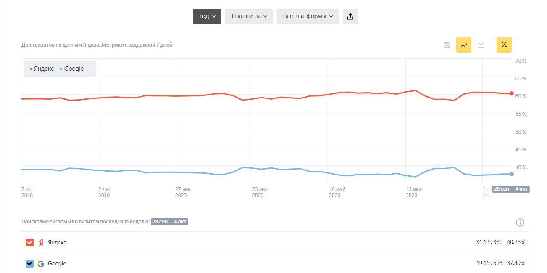Viewport: 547px width, 273px height.
Task: Click the info icon above the table
Action: (x=520, y=223)
